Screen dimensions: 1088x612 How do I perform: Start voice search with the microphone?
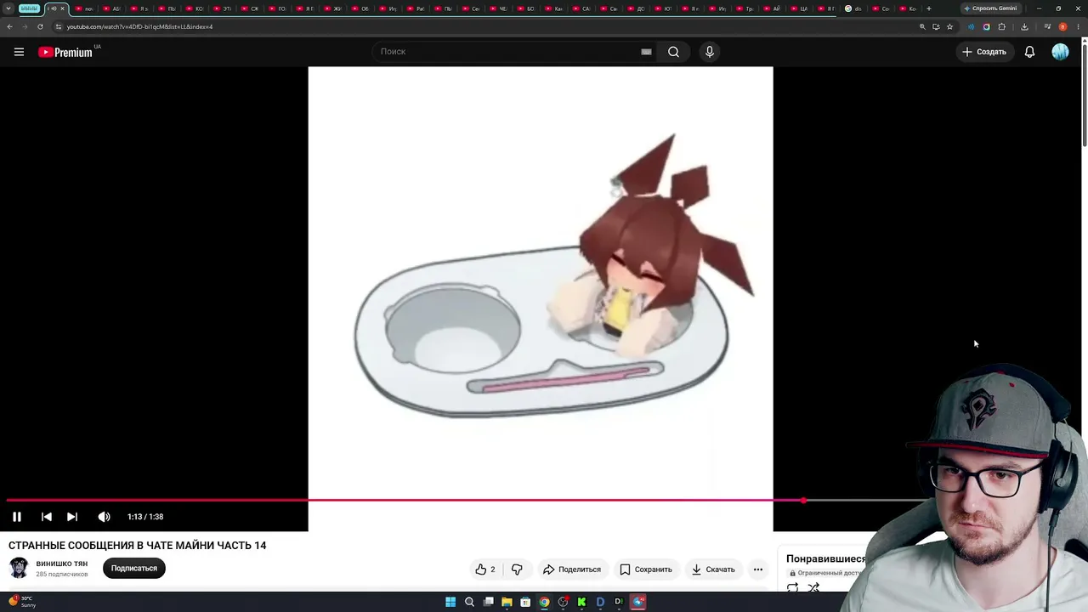710,52
